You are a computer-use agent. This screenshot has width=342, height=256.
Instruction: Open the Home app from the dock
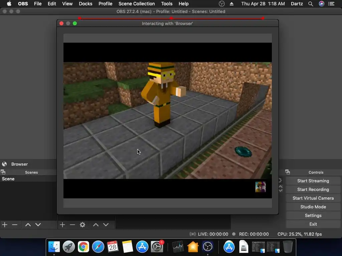[193, 247]
